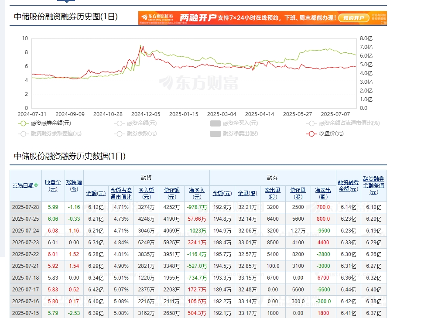Click the -1023万 net buy value
The image size is (438, 318).
197,231
